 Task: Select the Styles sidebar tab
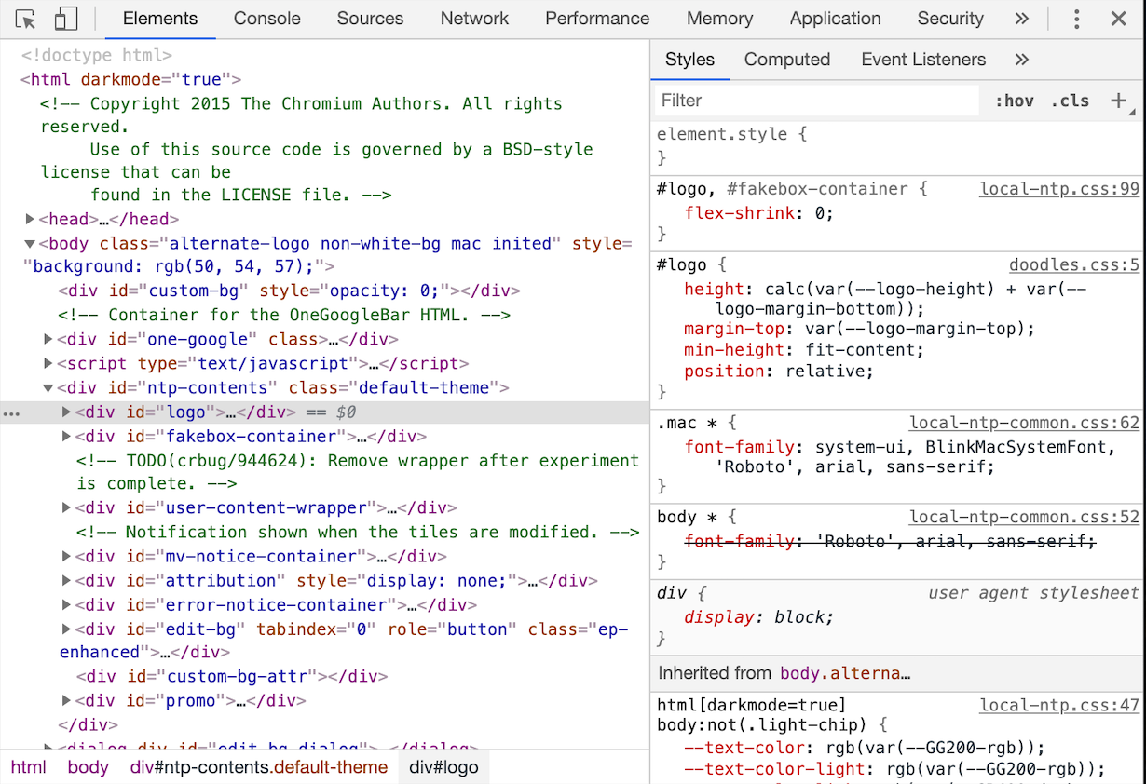click(x=689, y=60)
